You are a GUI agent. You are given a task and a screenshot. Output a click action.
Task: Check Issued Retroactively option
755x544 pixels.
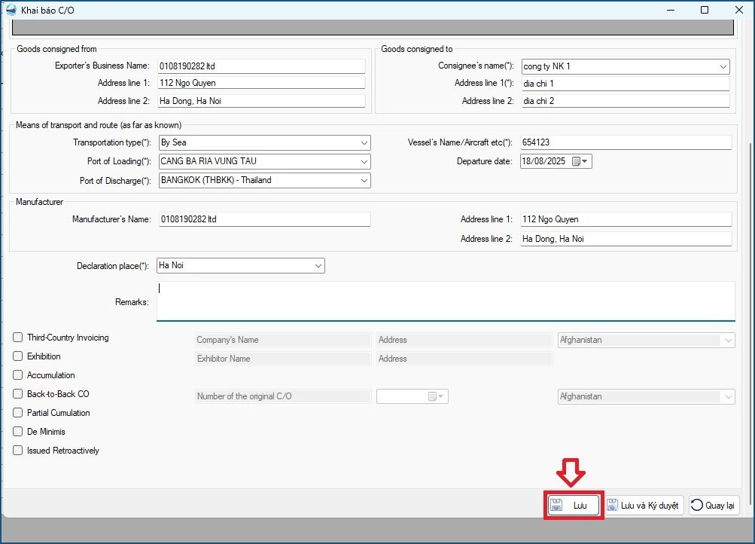18,450
